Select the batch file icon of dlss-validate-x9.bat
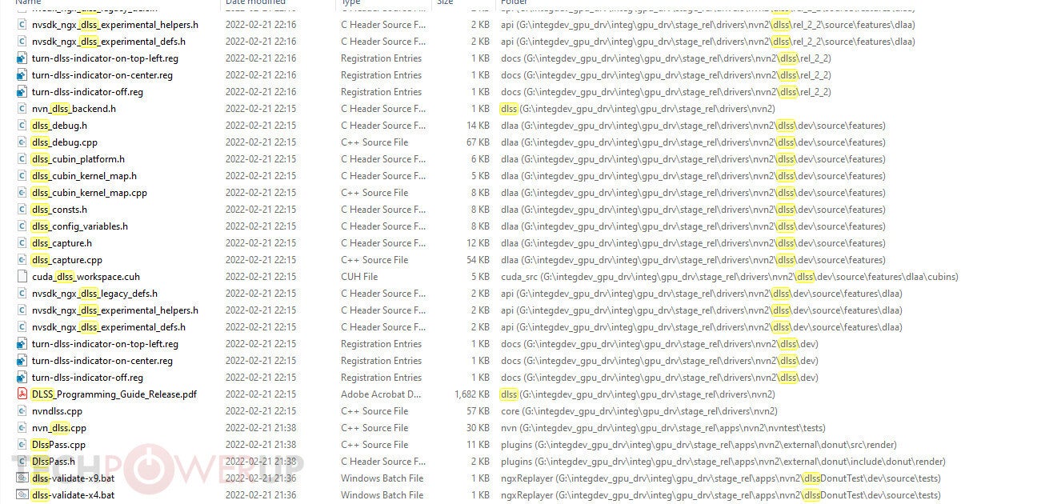Screen dimensions: 1053x504 tap(22, 478)
